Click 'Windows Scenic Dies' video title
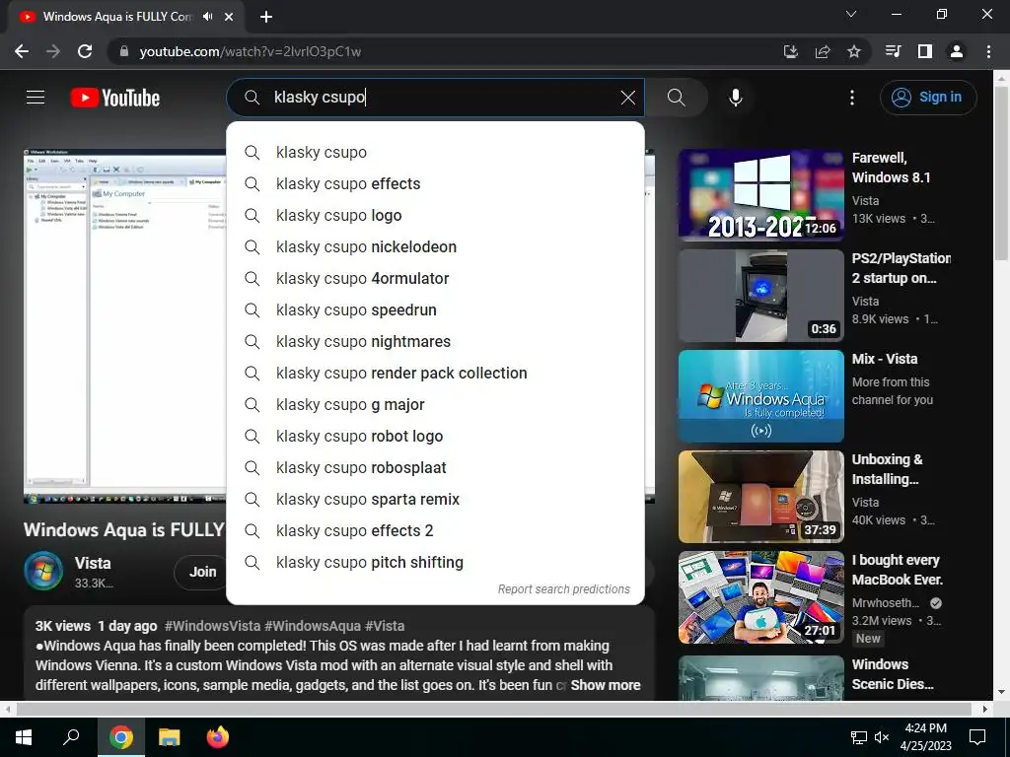 tap(893, 674)
